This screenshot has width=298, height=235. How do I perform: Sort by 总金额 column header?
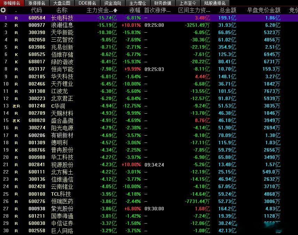click(x=228, y=10)
